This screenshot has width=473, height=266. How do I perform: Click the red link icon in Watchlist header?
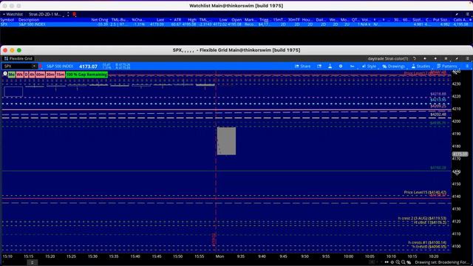(x=74, y=14)
